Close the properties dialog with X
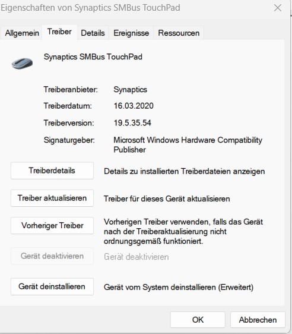 pos(278,8)
